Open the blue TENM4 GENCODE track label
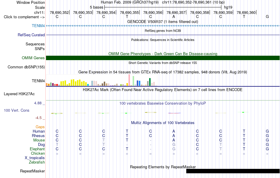 coord(38,26)
